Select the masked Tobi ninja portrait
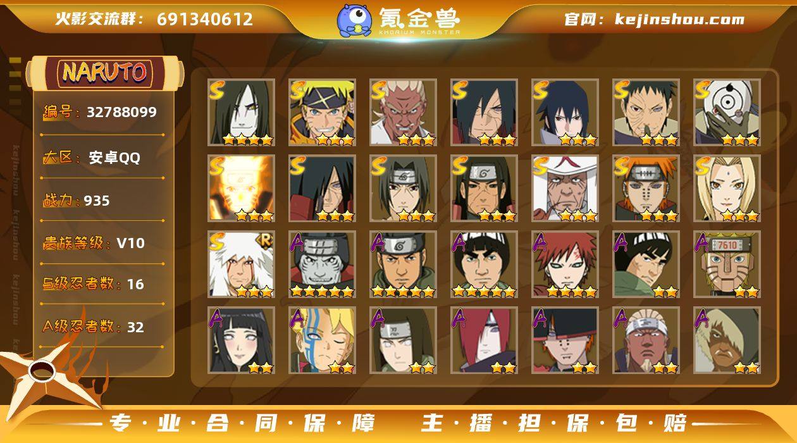The image size is (797, 443). (x=727, y=112)
